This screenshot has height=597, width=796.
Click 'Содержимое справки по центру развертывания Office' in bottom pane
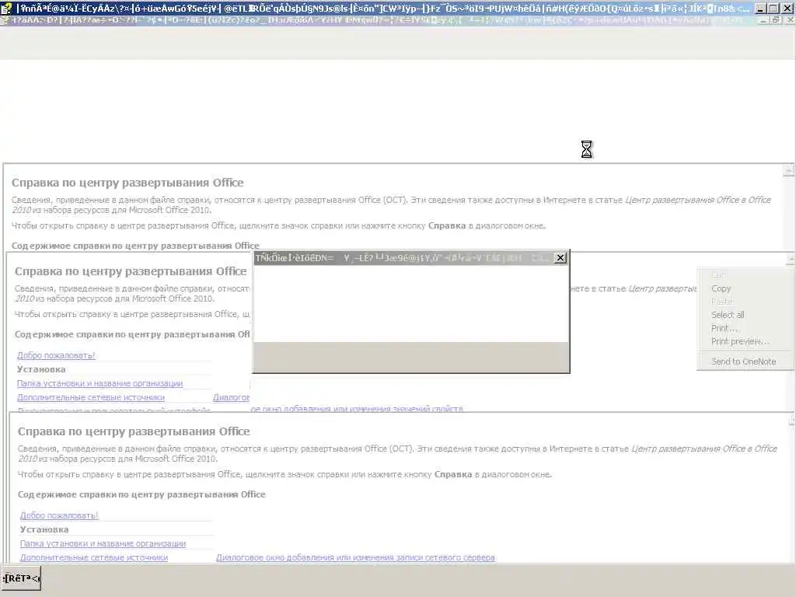coord(141,494)
